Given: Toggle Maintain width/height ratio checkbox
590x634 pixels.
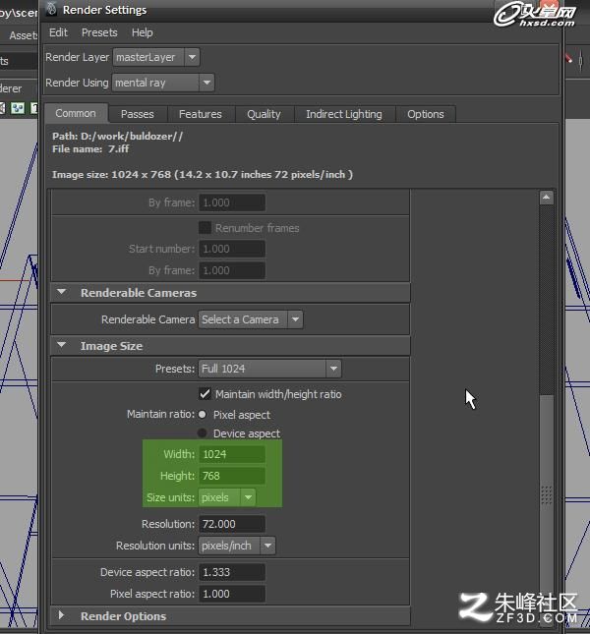Looking at the screenshot, I should (x=205, y=394).
